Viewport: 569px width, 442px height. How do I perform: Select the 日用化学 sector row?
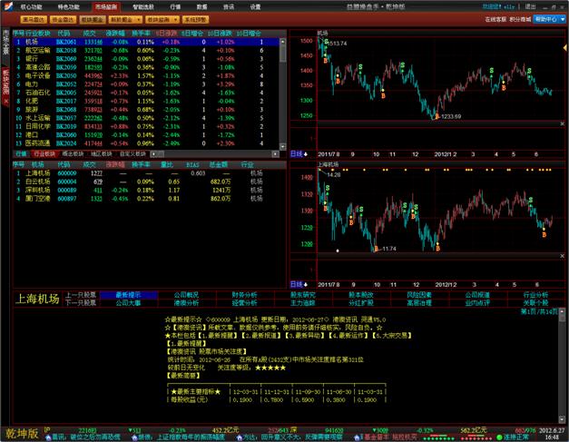click(x=146, y=126)
